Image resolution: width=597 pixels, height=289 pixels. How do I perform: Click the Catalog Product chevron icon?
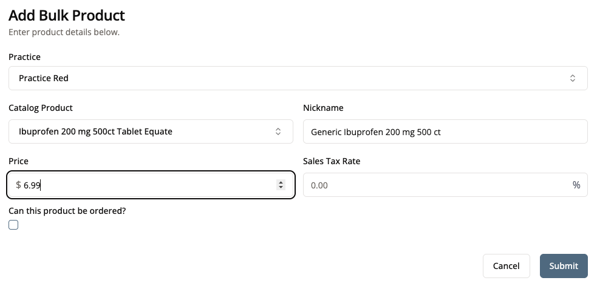(278, 131)
